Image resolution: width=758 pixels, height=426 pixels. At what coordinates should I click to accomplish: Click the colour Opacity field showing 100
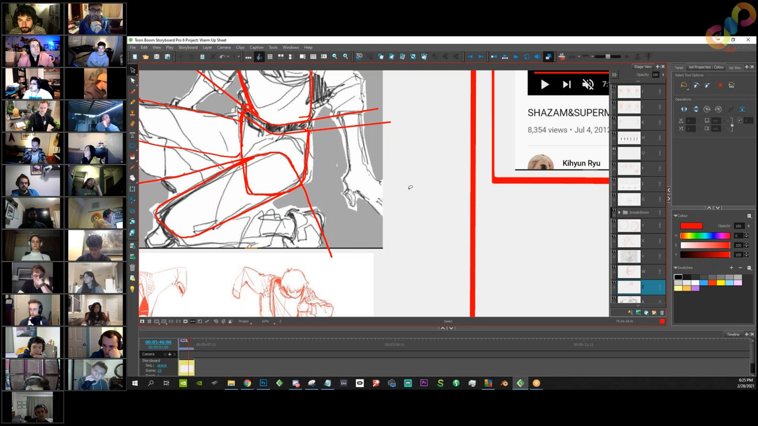(x=739, y=226)
